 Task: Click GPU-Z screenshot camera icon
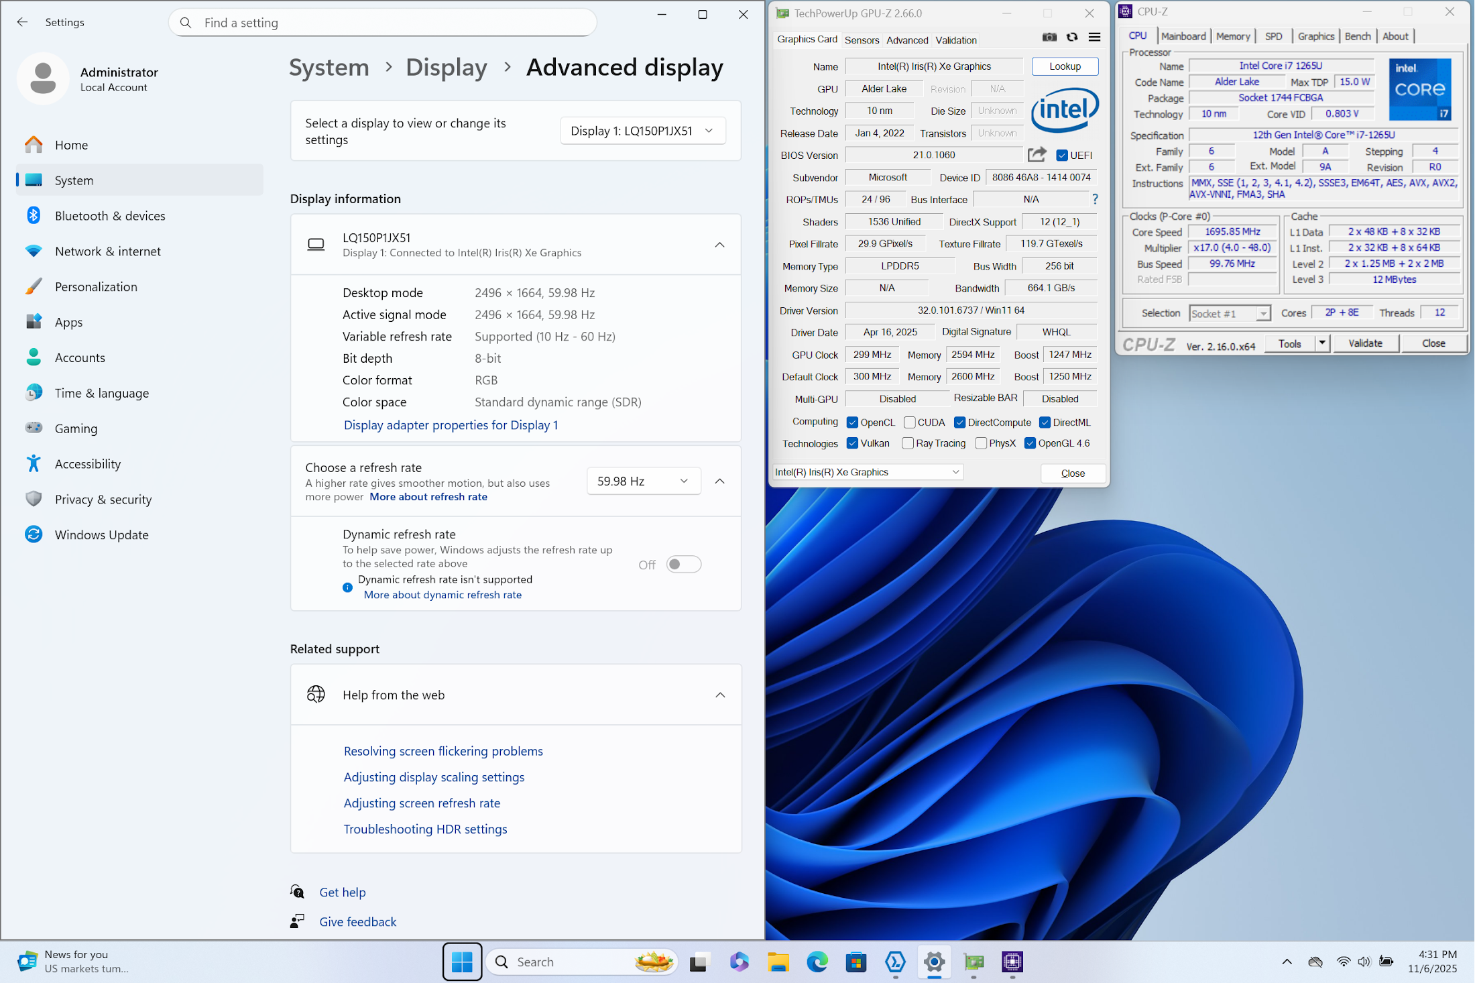[x=1049, y=38]
